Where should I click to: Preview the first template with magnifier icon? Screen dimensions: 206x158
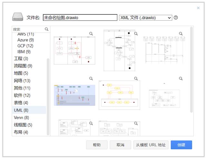click(91, 33)
